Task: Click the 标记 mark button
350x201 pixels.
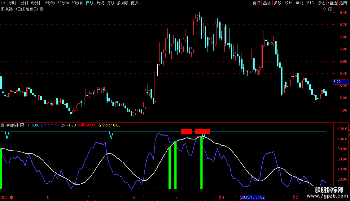Action: click(321, 3)
